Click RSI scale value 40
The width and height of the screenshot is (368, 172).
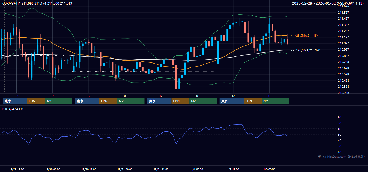click(339, 140)
